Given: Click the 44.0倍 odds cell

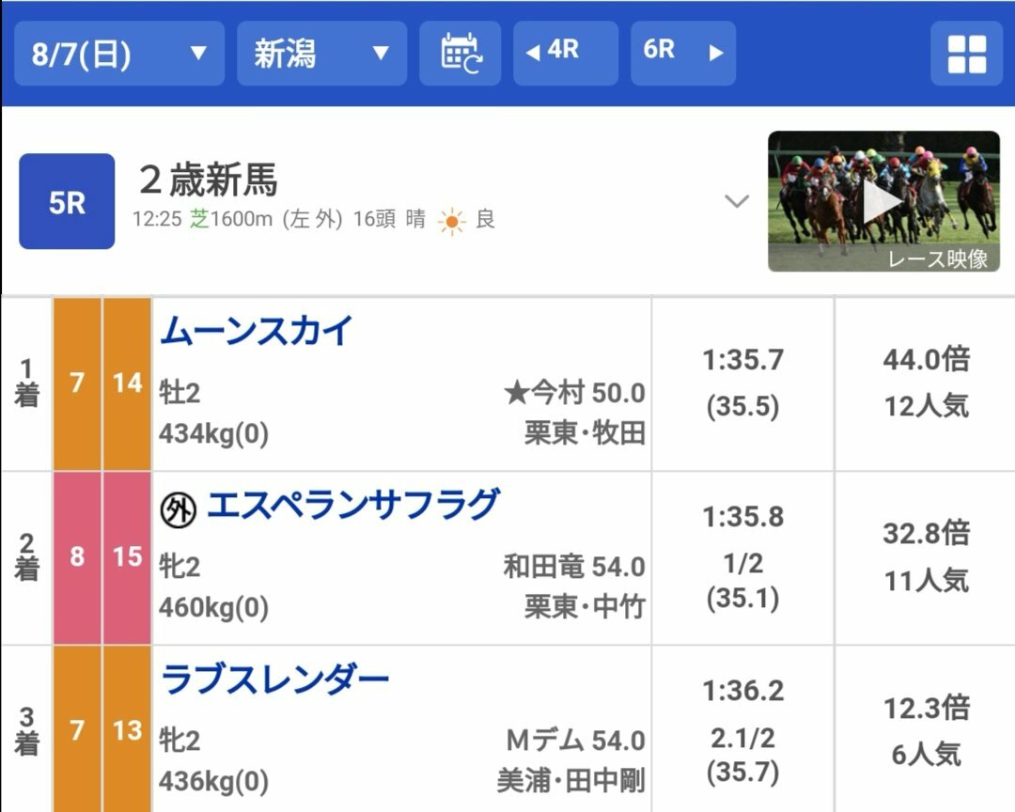Looking at the screenshot, I should click(926, 384).
